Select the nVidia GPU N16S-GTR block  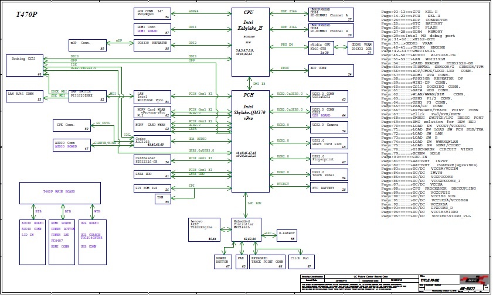(321, 48)
